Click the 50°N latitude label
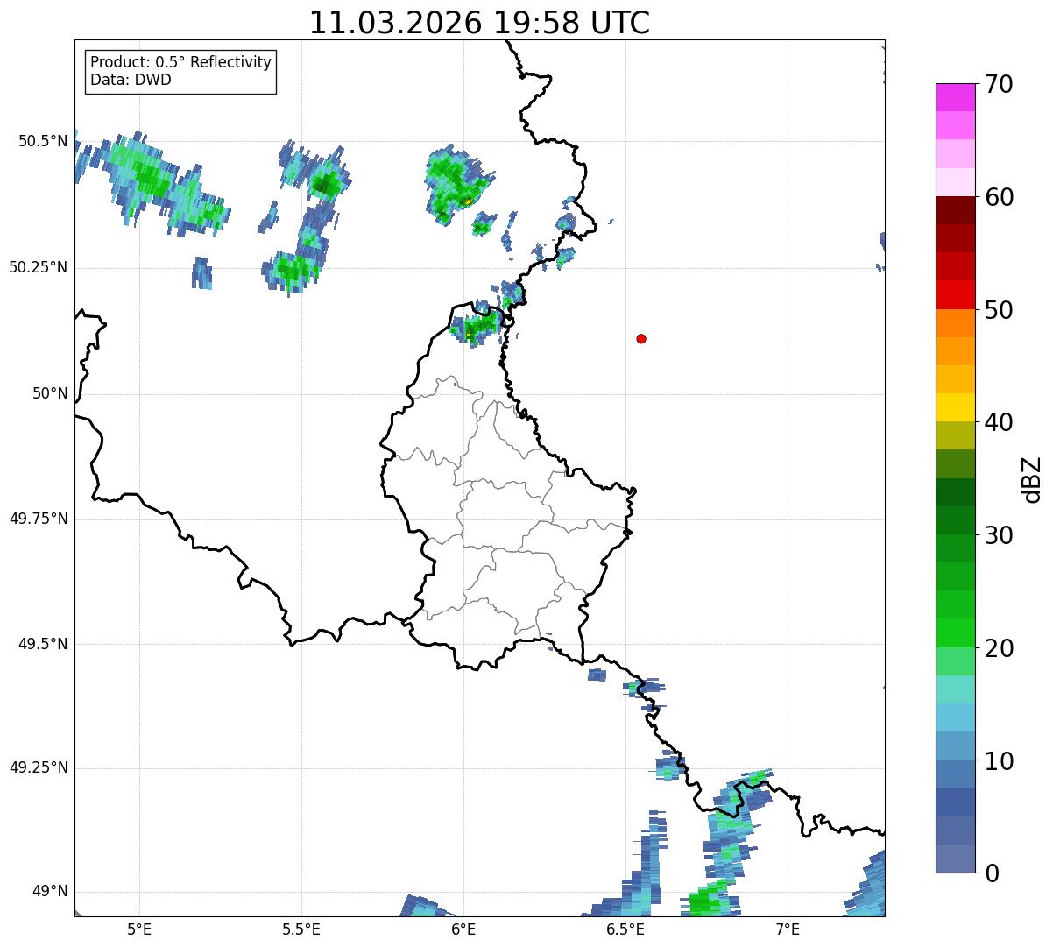This screenshot has height=947, width=1053. click(x=50, y=393)
